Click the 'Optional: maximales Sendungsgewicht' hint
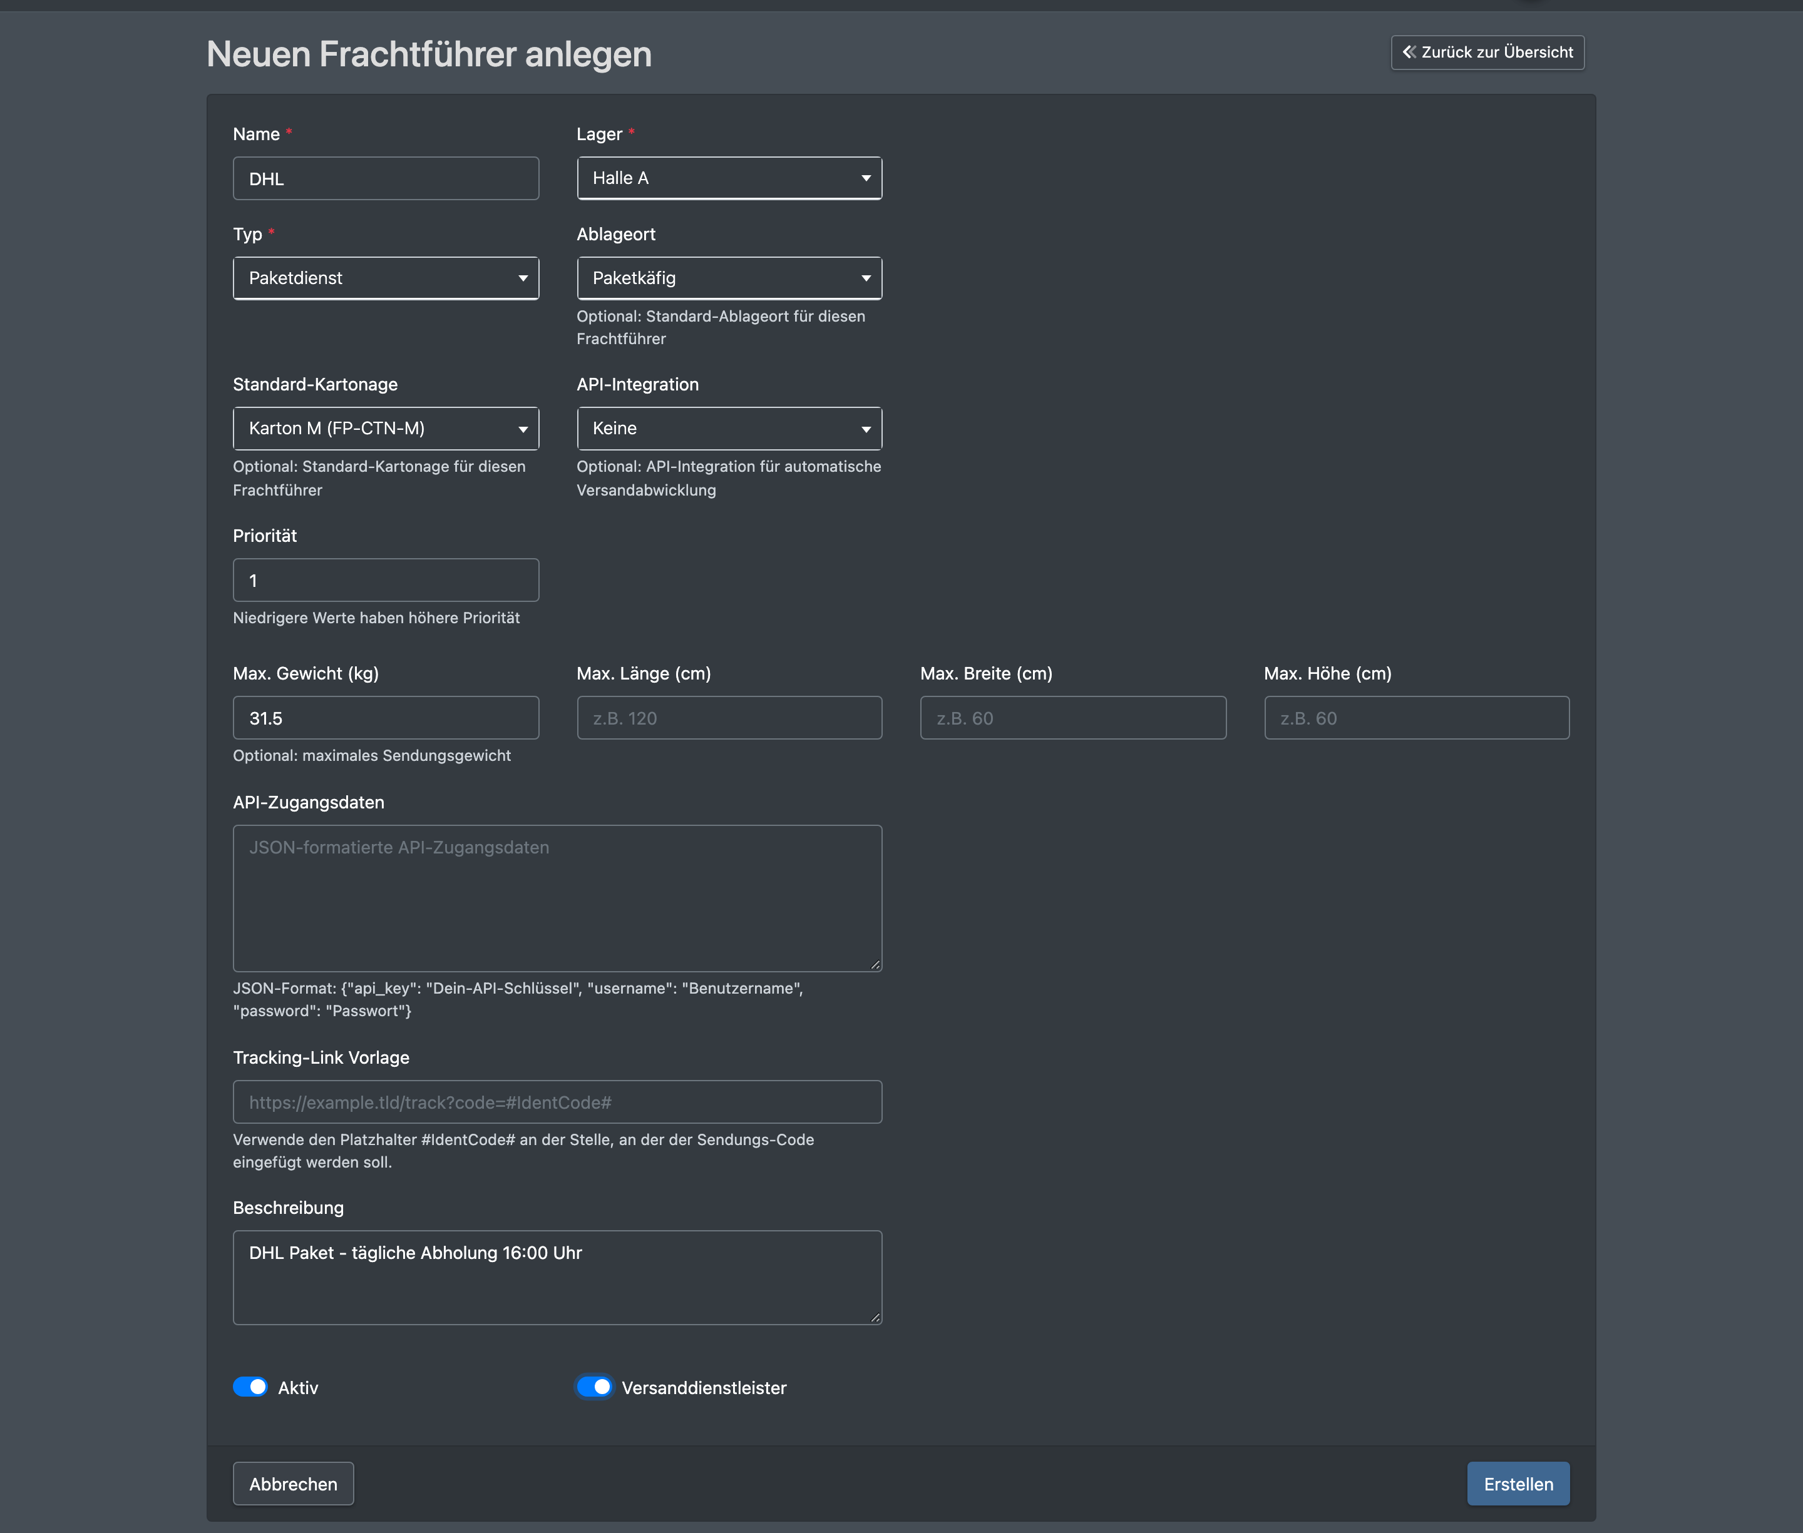This screenshot has height=1533, width=1803. pyautogui.click(x=372, y=755)
